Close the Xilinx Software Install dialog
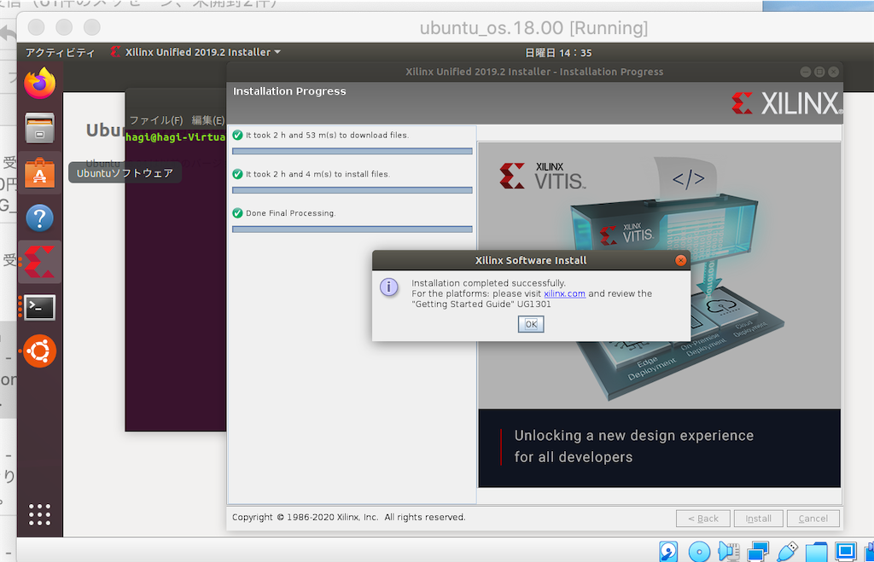This screenshot has height=562, width=874. tap(680, 260)
